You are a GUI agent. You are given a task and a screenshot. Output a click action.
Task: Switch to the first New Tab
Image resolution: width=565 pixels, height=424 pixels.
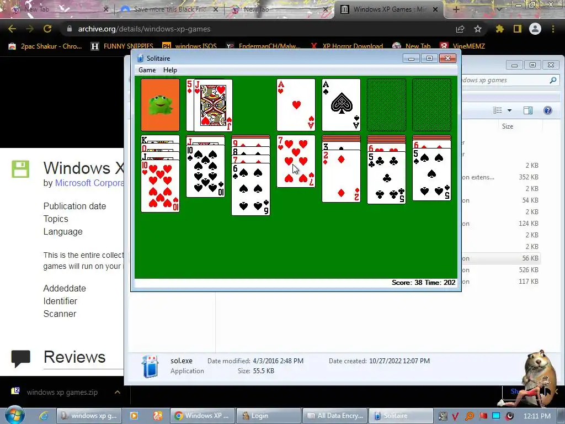(x=60, y=9)
